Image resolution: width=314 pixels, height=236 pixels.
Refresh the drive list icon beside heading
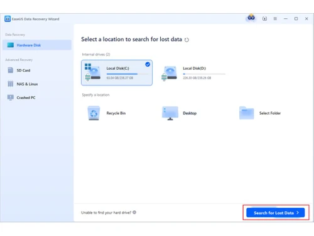[x=187, y=40]
